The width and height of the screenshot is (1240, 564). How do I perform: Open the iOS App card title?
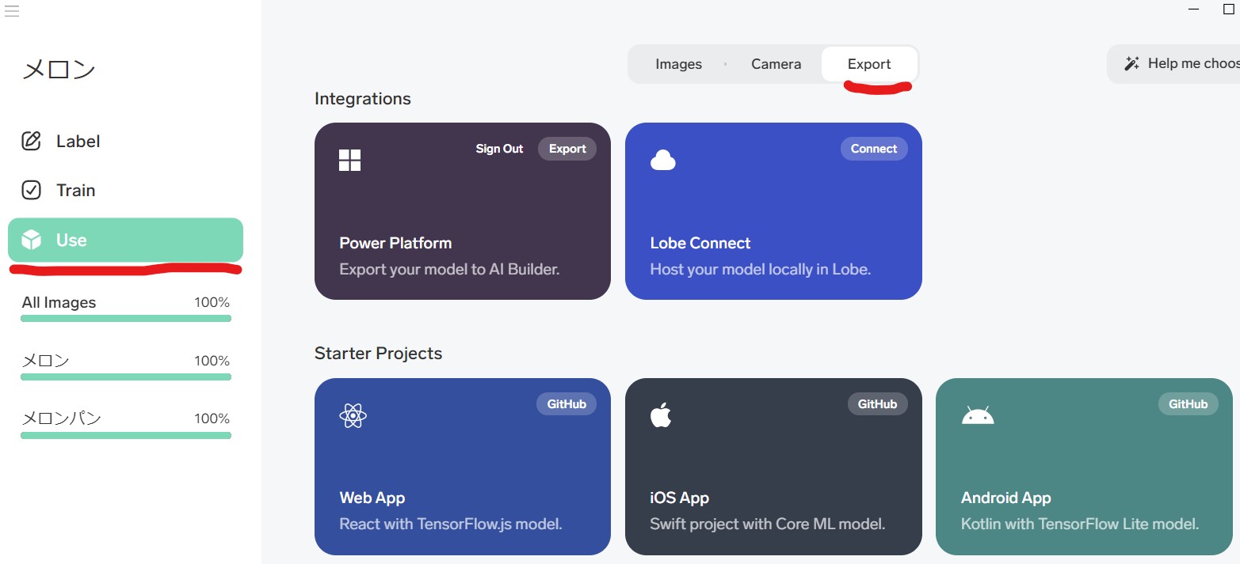click(x=679, y=498)
